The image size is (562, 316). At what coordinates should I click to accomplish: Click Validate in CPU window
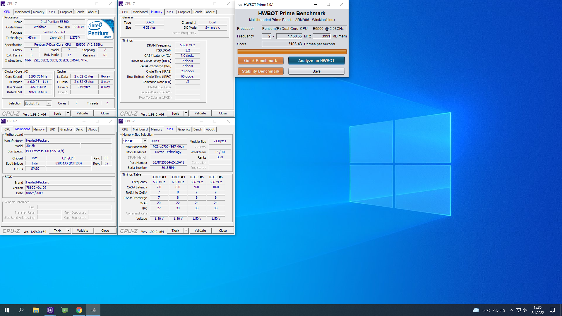[82, 113]
